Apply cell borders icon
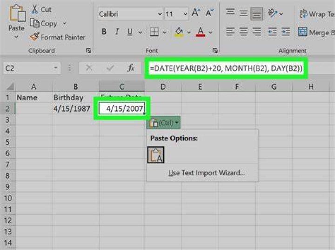This screenshot has width=335, height=250. (154, 32)
